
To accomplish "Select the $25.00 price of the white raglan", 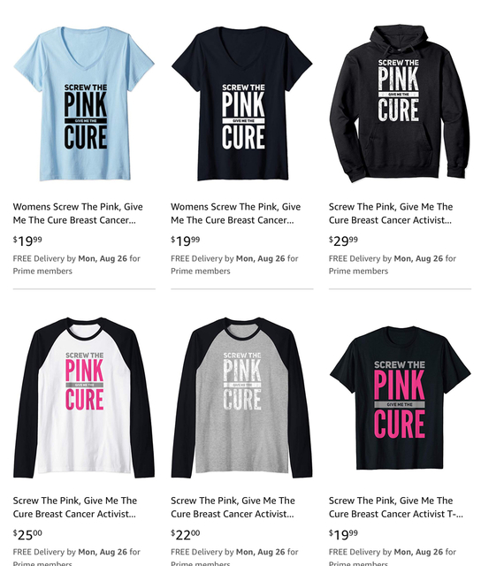I will coord(27,534).
